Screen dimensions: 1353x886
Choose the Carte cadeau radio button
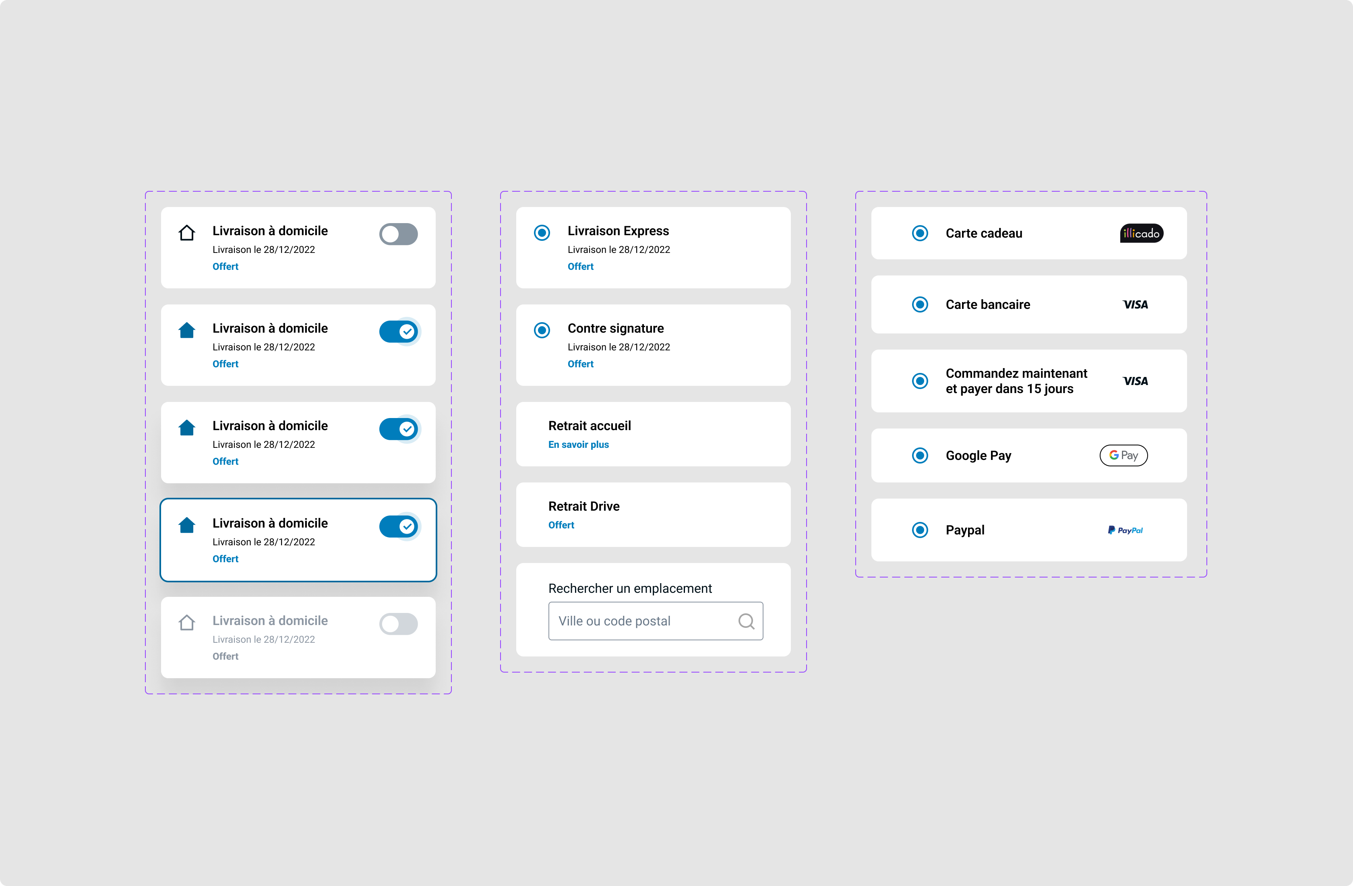pos(920,233)
